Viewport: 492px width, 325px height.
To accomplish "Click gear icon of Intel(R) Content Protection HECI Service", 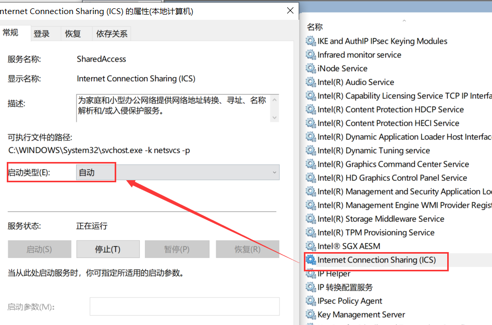I will pyautogui.click(x=311, y=123).
